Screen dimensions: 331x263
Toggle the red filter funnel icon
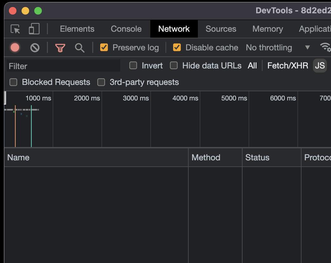pos(60,48)
